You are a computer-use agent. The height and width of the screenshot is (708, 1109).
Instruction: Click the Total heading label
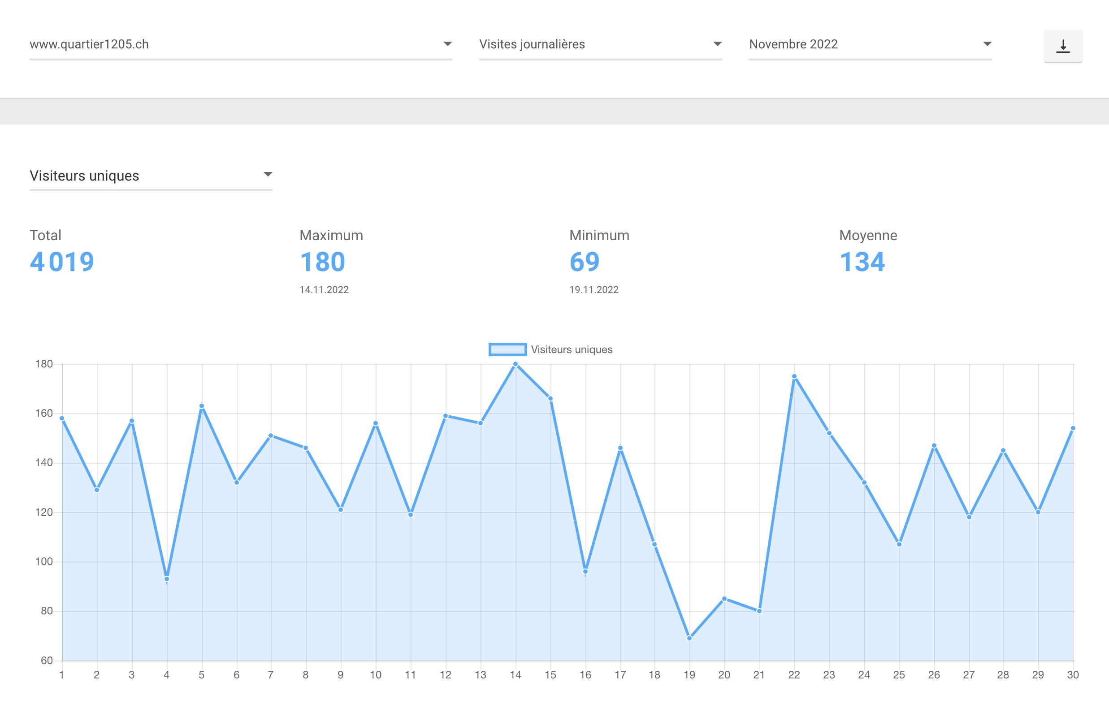(45, 235)
